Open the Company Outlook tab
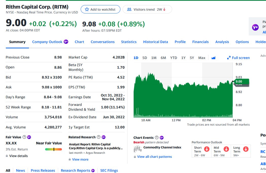This screenshot has width=266, height=173. click(47, 42)
